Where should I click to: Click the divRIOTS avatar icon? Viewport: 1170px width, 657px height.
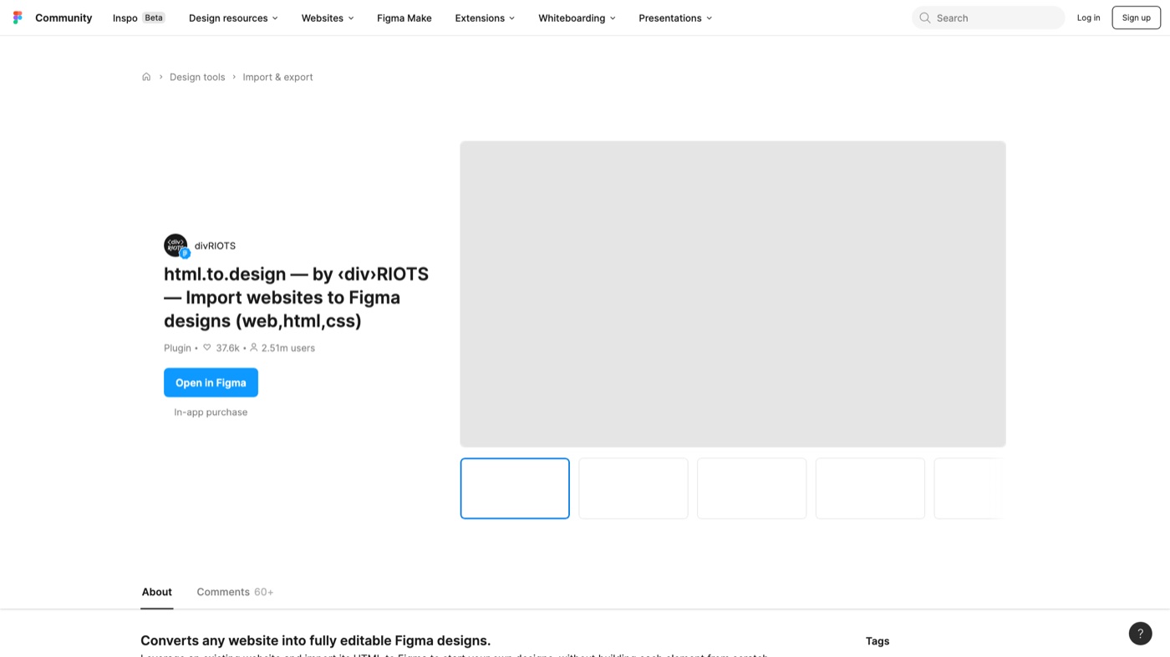tap(176, 245)
